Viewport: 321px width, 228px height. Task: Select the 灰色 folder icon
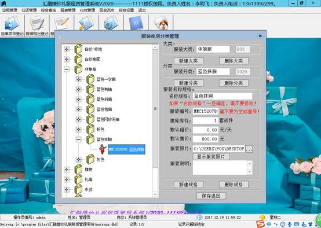click(x=90, y=159)
